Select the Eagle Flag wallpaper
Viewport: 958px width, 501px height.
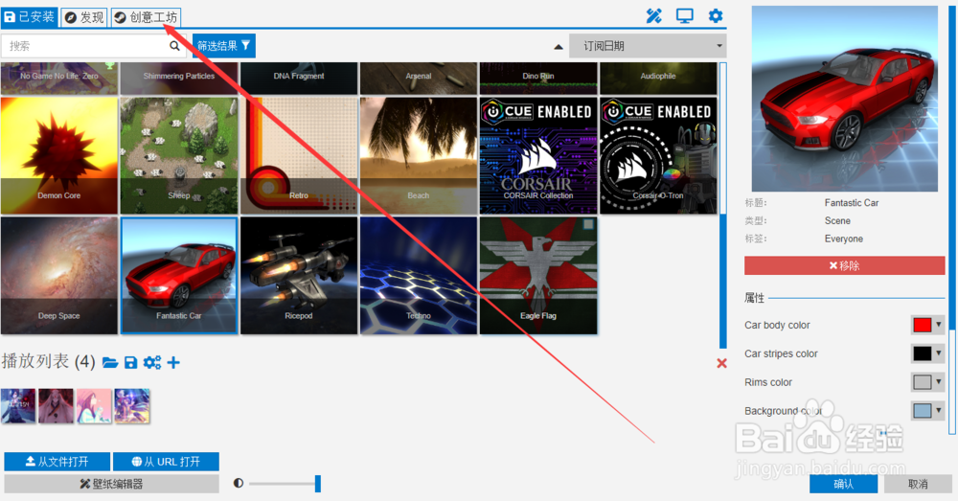[x=538, y=276]
